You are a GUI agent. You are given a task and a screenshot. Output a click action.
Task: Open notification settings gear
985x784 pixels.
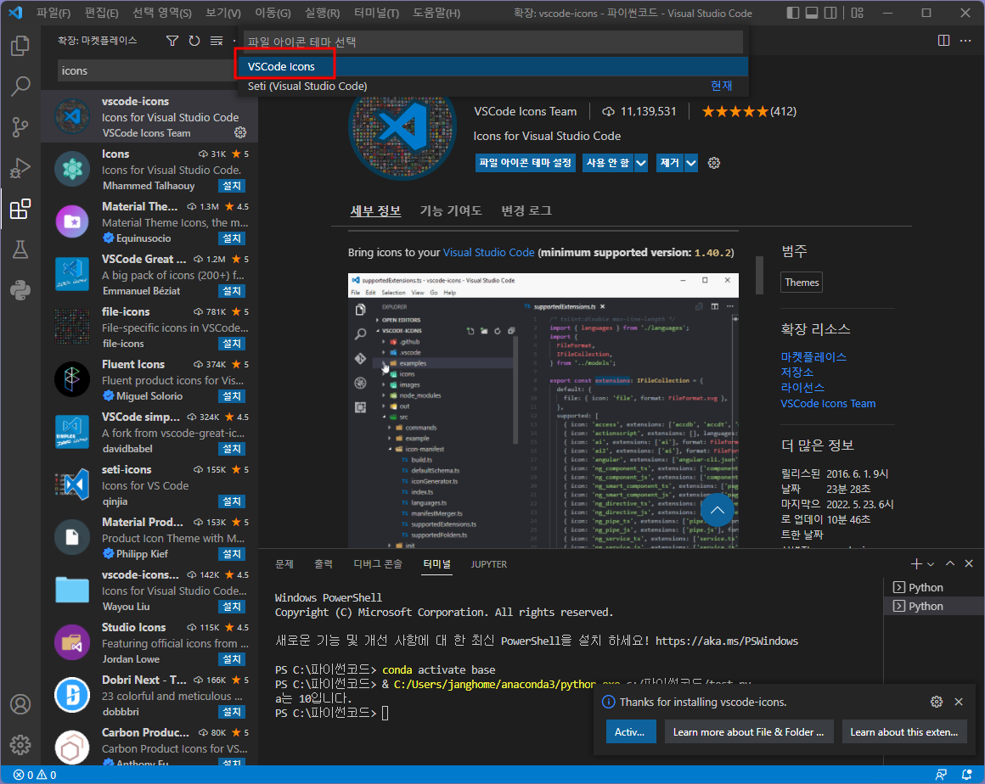(x=937, y=702)
